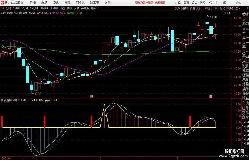Click the 买入: 0.00 indicator value
The image size is (249, 160).
(51, 100)
